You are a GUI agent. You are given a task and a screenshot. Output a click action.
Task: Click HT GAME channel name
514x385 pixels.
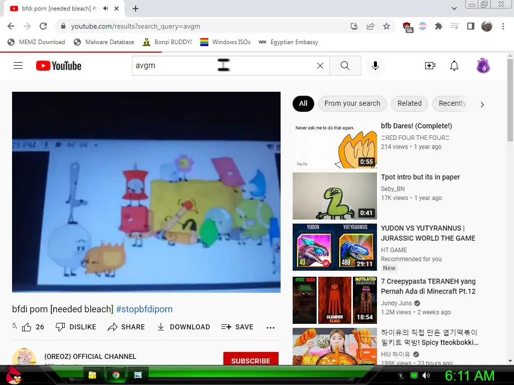[394, 250]
